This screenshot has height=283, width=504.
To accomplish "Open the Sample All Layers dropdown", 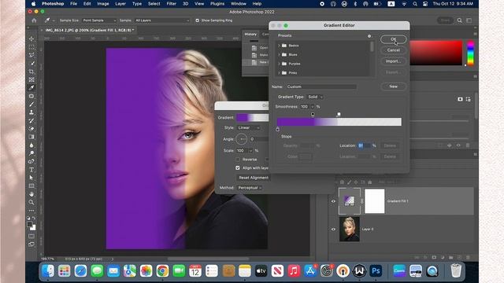I will point(162,20).
